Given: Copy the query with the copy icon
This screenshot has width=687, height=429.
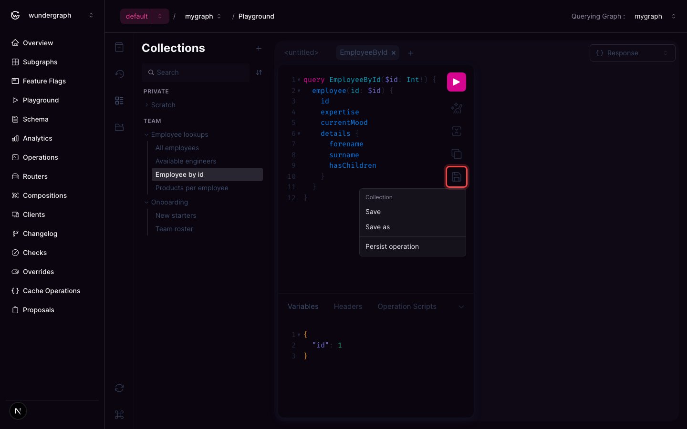Looking at the screenshot, I should click(x=456, y=154).
